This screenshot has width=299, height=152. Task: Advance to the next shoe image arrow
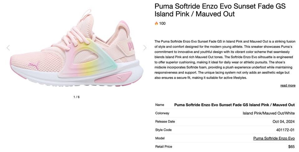point(145,48)
